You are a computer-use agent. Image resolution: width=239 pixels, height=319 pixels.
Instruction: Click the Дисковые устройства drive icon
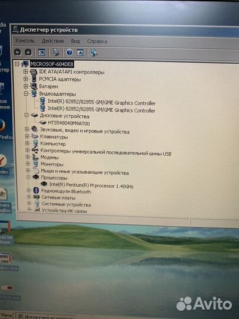point(34,115)
